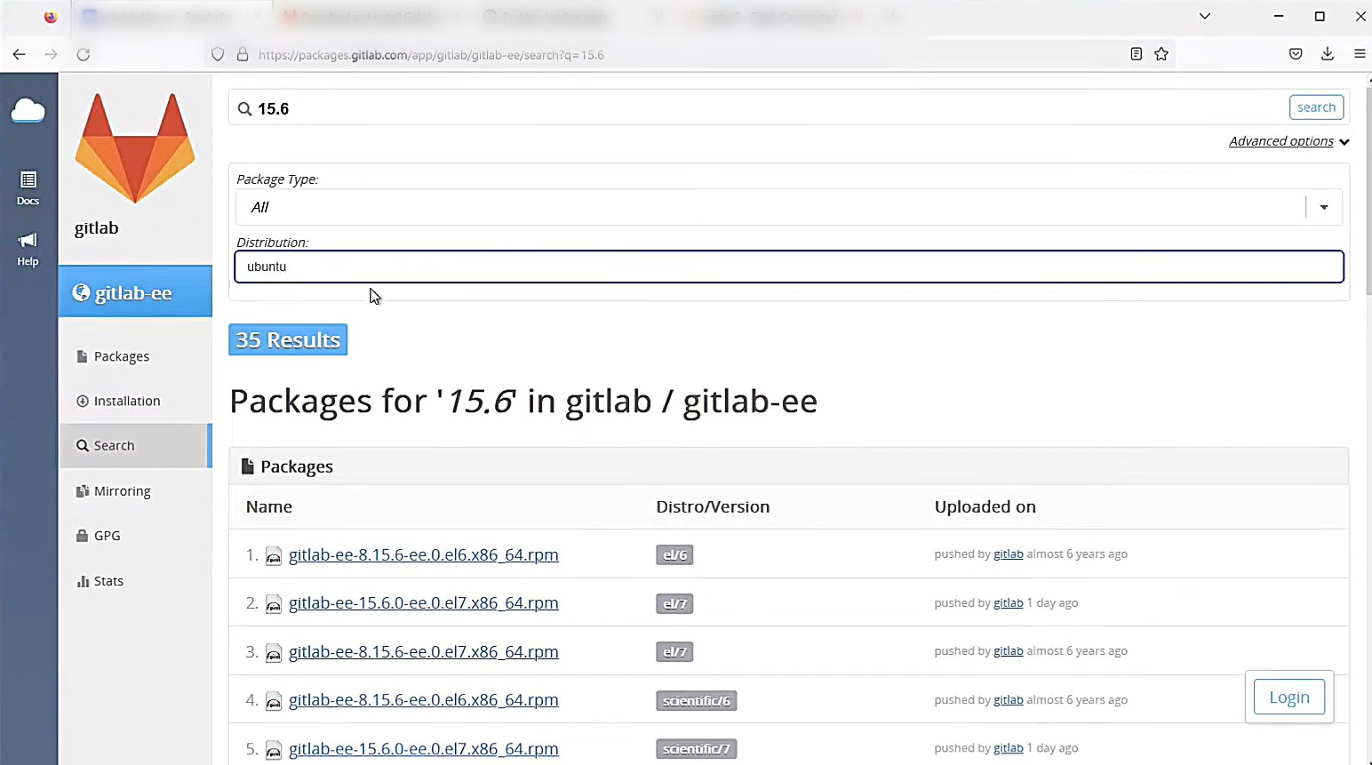Open the Docs sidebar icon

(28, 187)
